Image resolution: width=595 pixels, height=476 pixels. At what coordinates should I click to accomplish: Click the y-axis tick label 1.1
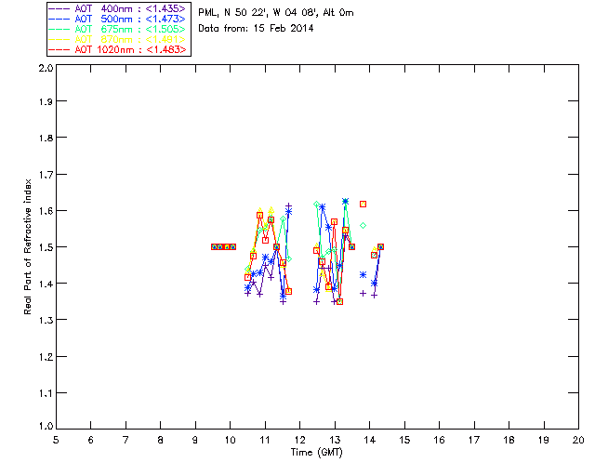46,393
